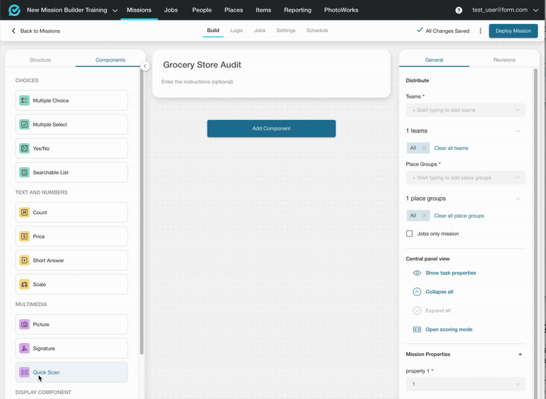The height and width of the screenshot is (399, 546).
Task: Click the Price component icon
Action: coord(25,237)
